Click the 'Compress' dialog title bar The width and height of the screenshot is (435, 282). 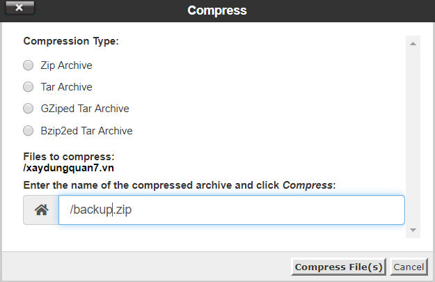[217, 11]
